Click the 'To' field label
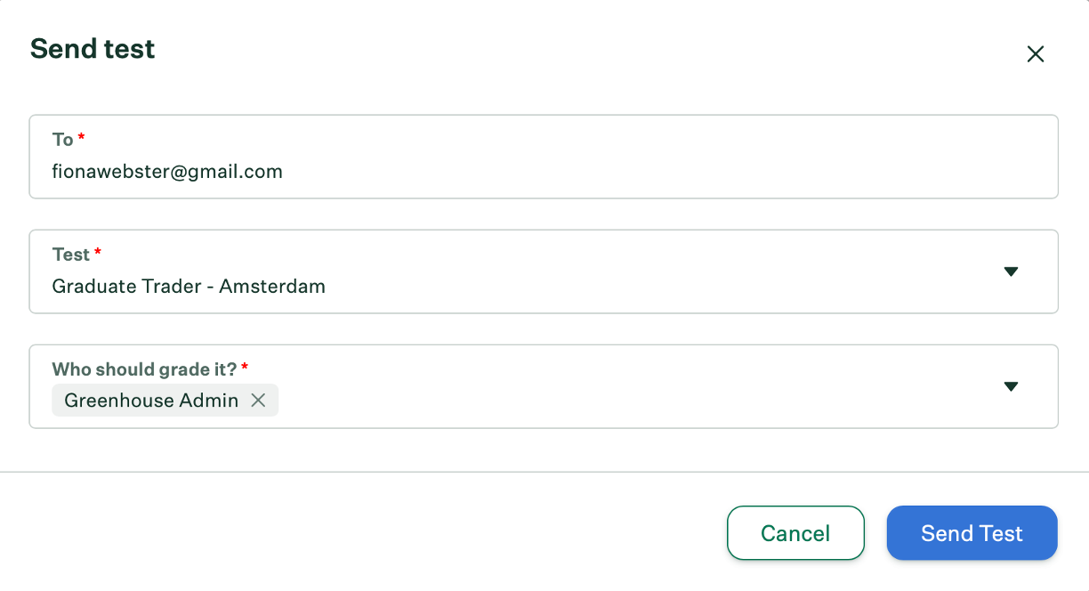The width and height of the screenshot is (1089, 591). tap(62, 140)
